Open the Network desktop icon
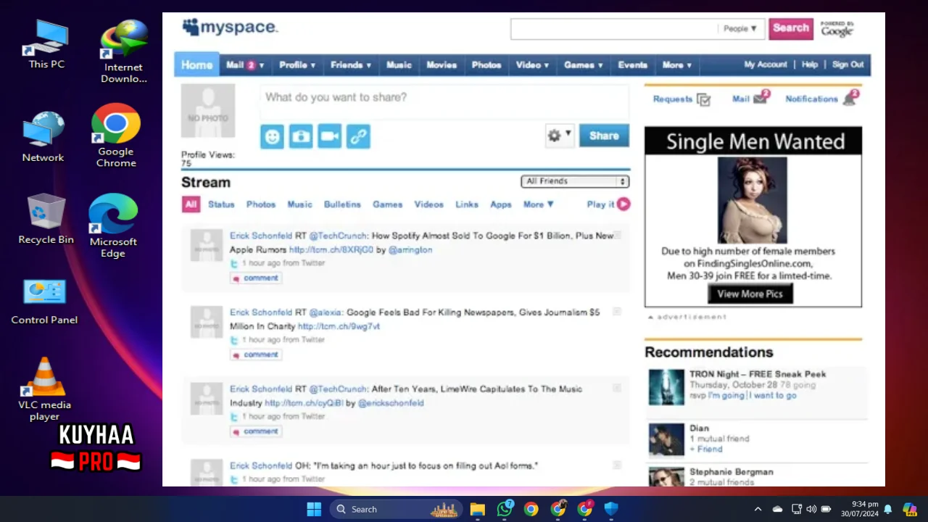928x522 pixels. point(43,136)
